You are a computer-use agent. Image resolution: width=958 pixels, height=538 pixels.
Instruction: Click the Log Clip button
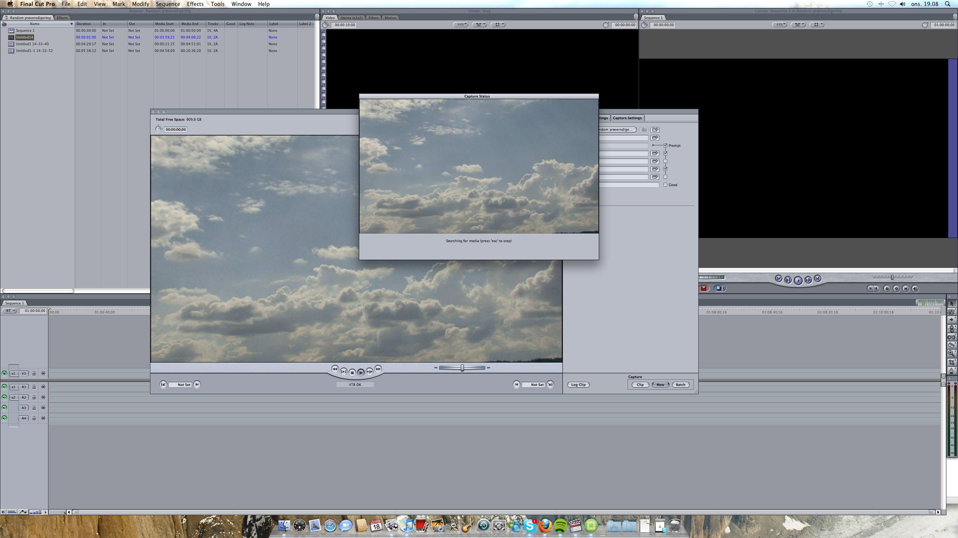578,384
